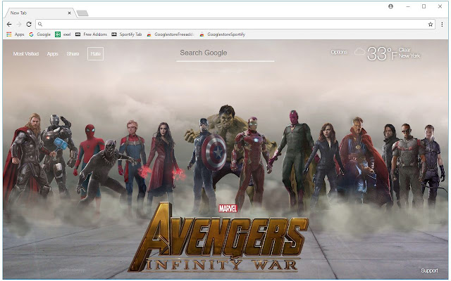Image resolution: width=451 pixels, height=281 pixels.
Task: Open the GooglestoreSportify bookmark
Action: [223, 34]
